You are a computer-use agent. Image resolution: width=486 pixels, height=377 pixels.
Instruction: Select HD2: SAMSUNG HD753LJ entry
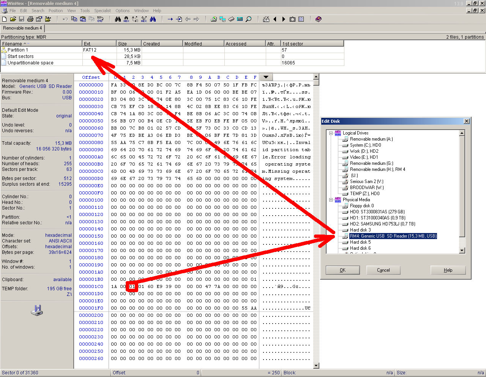(x=382, y=224)
